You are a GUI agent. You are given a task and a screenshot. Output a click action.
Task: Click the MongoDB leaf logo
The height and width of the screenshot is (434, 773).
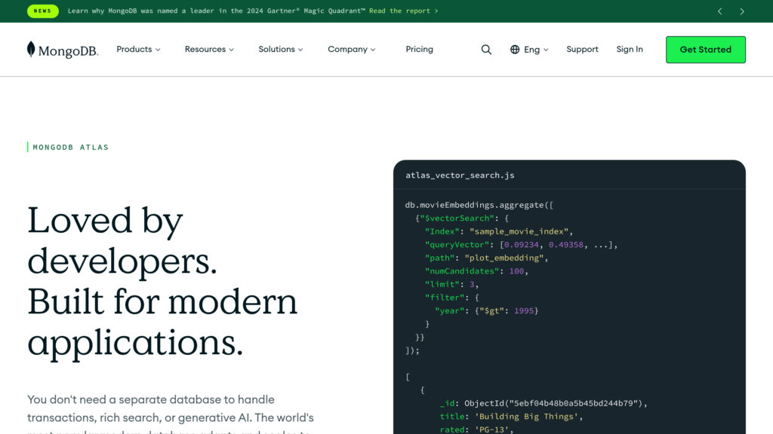tap(31, 50)
